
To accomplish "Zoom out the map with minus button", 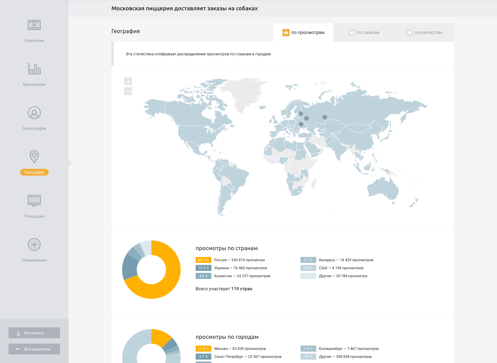I will [128, 91].
